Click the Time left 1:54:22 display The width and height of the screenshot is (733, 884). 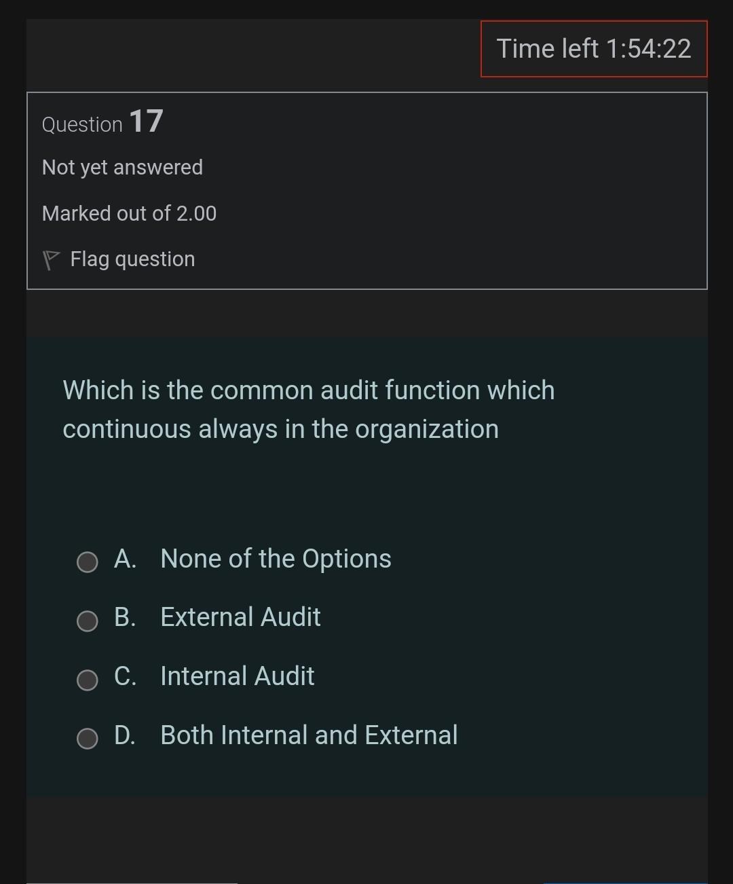[594, 48]
